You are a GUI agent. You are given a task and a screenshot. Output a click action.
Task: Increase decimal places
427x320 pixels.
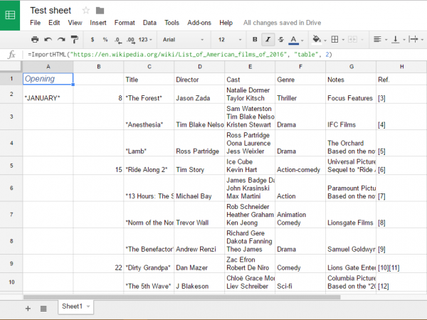tap(131, 40)
